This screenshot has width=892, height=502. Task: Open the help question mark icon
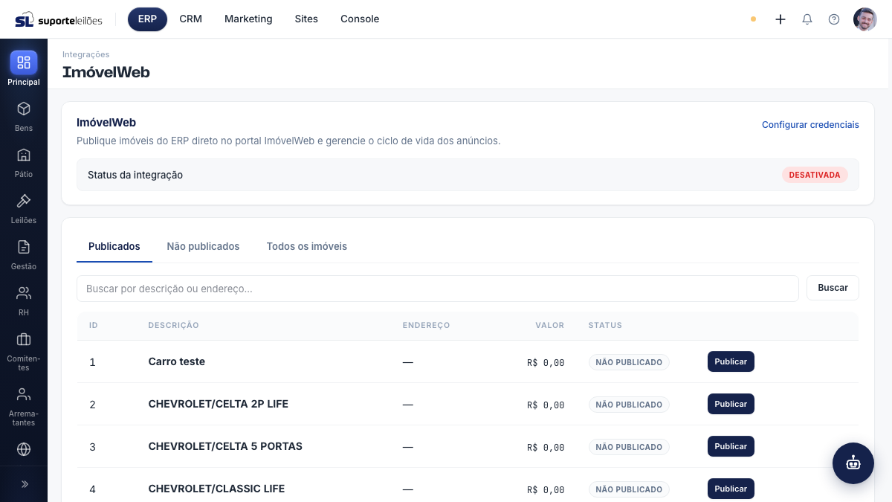pyautogui.click(x=834, y=19)
